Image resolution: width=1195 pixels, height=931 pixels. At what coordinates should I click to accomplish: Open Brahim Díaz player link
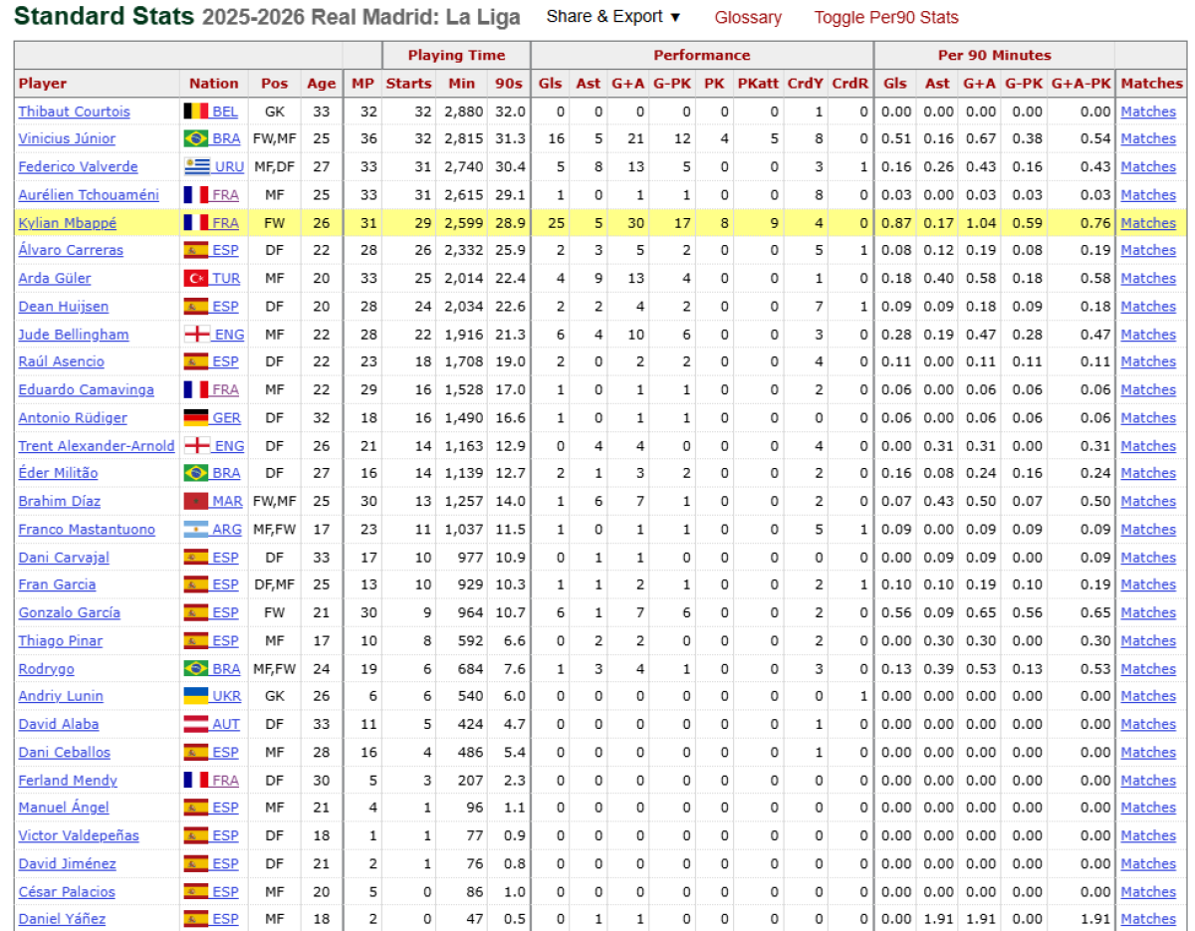[60, 501]
